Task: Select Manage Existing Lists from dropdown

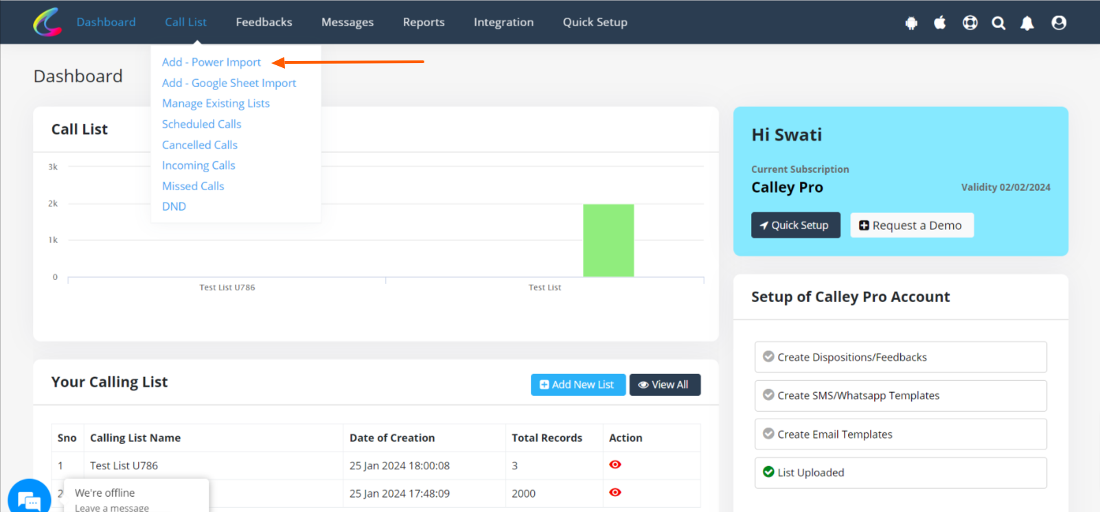Action: [216, 104]
